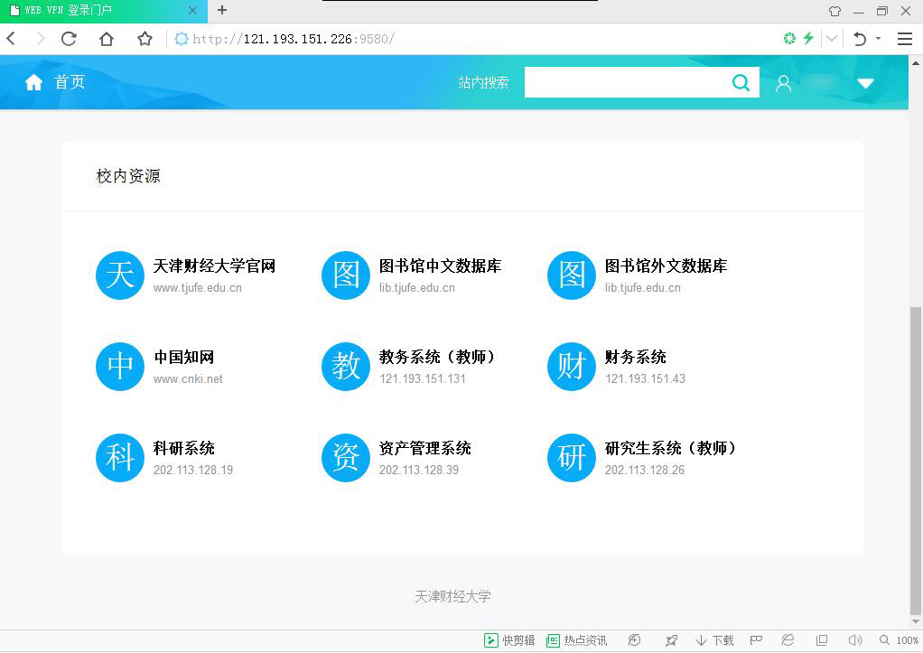Screen dimensions: 923x653
Task: Click the scrollbar up arrow
Action: pyautogui.click(x=916, y=61)
